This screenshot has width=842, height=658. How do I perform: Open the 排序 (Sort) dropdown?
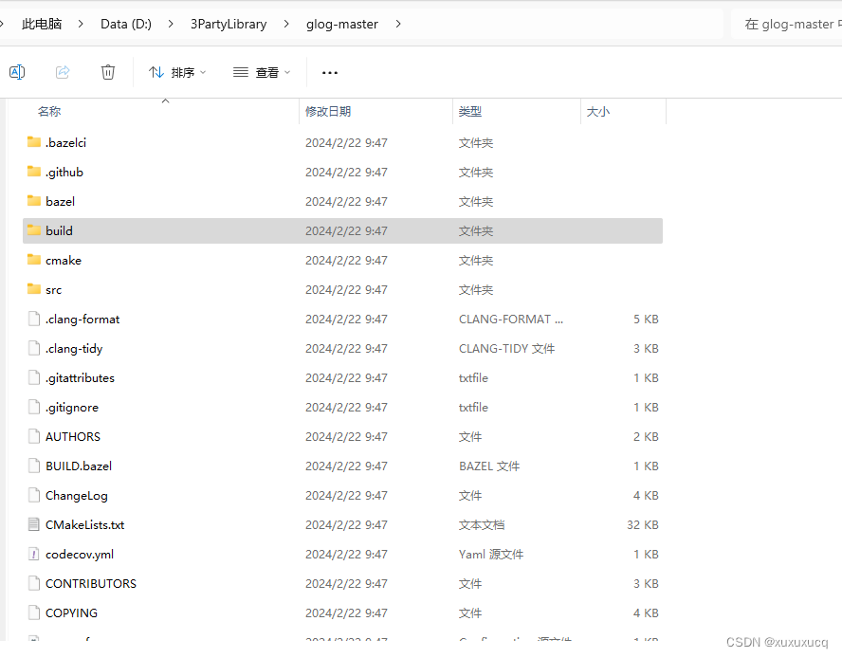click(176, 72)
